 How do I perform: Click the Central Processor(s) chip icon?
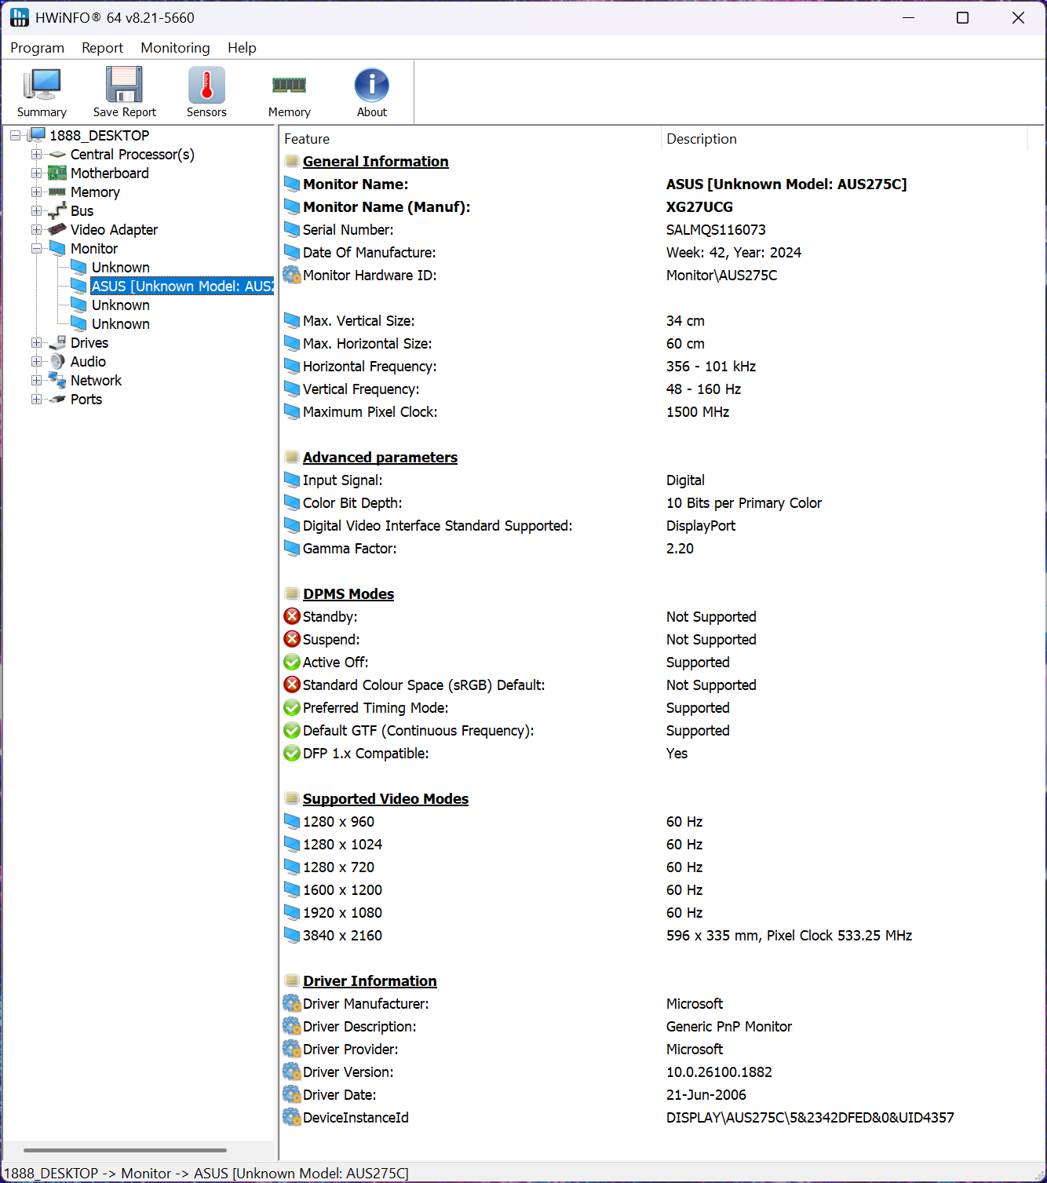(57, 155)
